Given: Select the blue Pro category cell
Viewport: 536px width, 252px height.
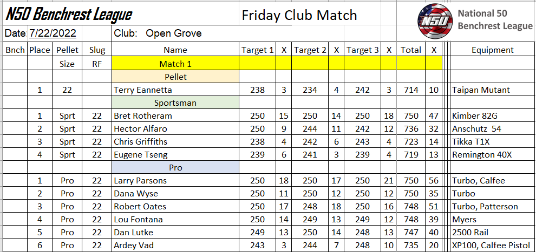Looking at the screenshot, I should 175,167.
